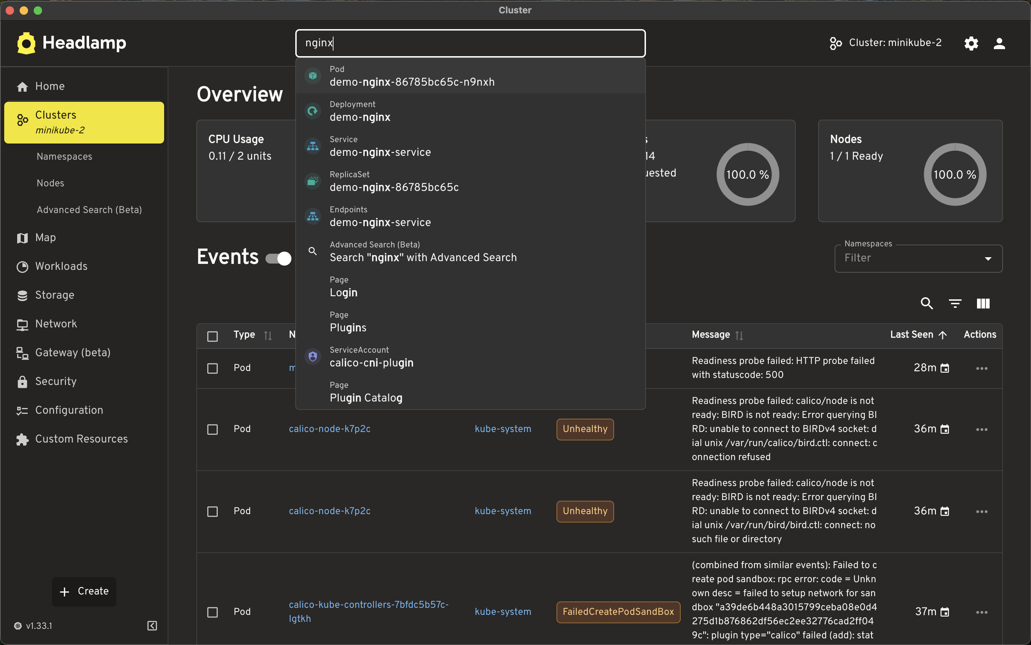The image size is (1031, 645).
Task: Open the Headlamp settings gear
Action: (x=971, y=43)
